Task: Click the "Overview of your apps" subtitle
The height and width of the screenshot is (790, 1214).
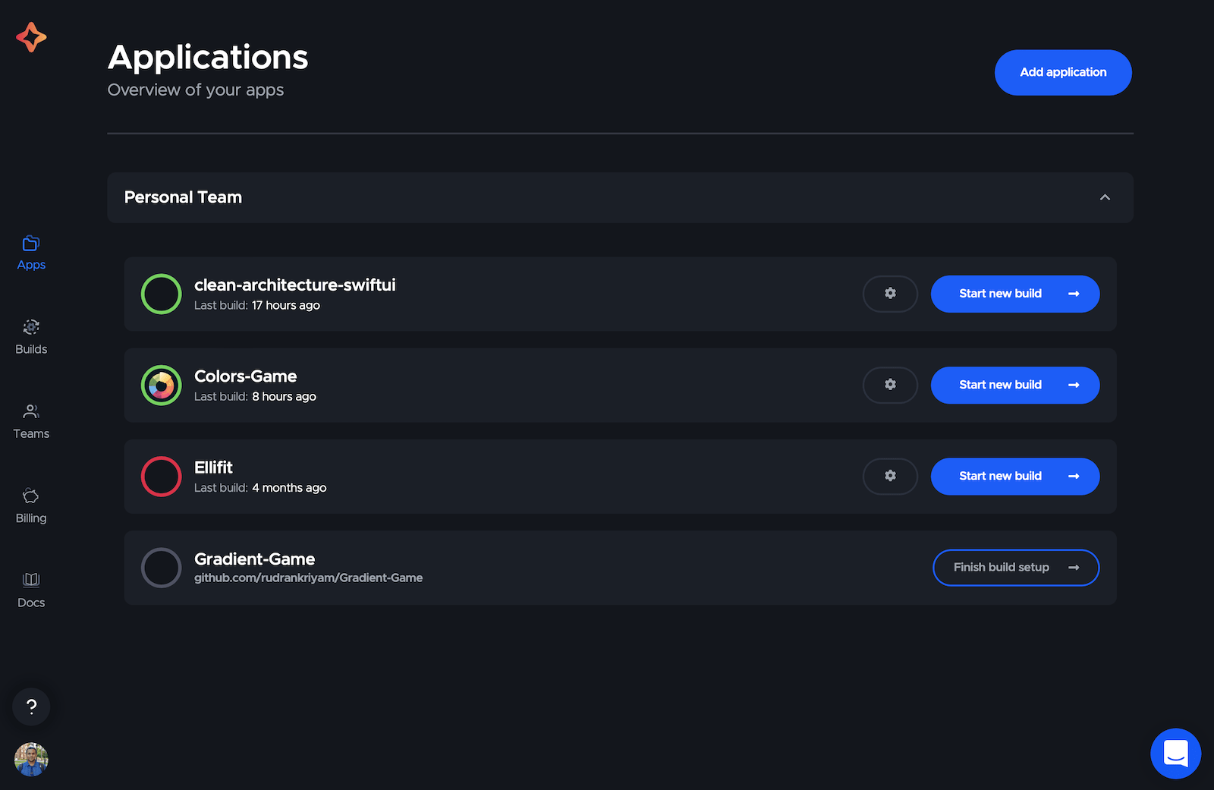Action: pos(196,90)
